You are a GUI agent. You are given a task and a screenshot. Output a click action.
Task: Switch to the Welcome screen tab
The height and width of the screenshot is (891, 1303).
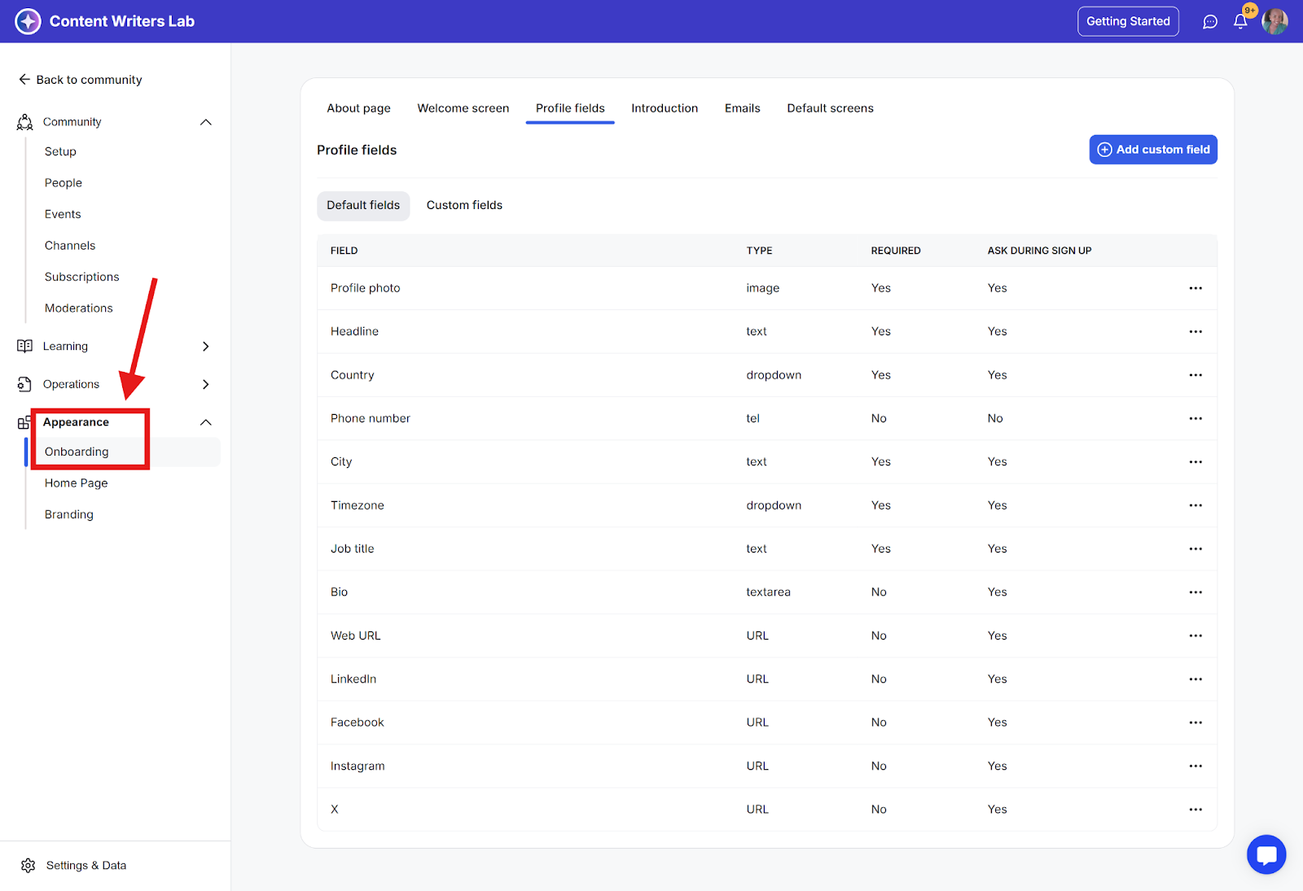(463, 108)
